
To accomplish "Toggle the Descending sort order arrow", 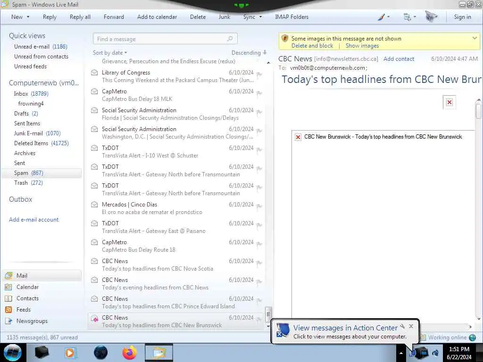I will click(x=265, y=53).
